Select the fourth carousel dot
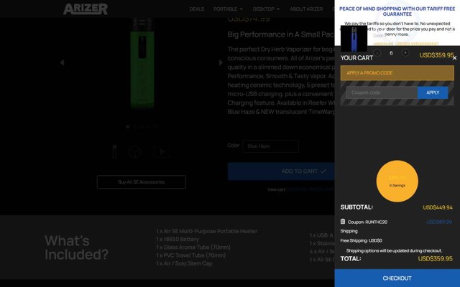 pyautogui.click(x=149, y=127)
